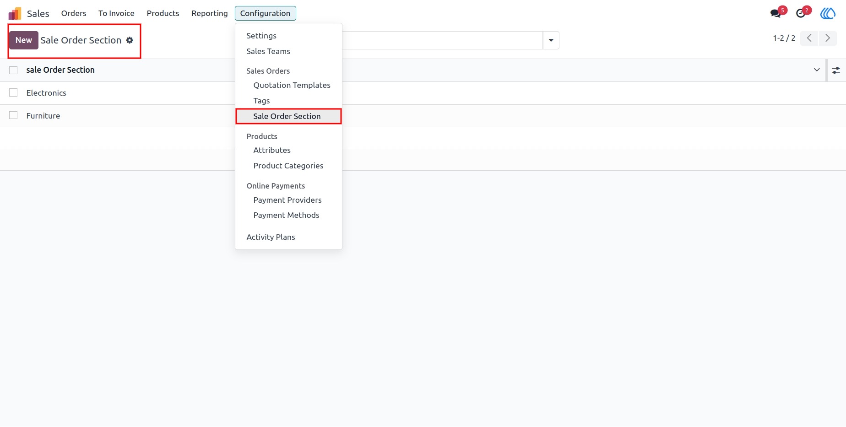Click the user avatar logo icon
Screen dimensions: 846x427
828,13
